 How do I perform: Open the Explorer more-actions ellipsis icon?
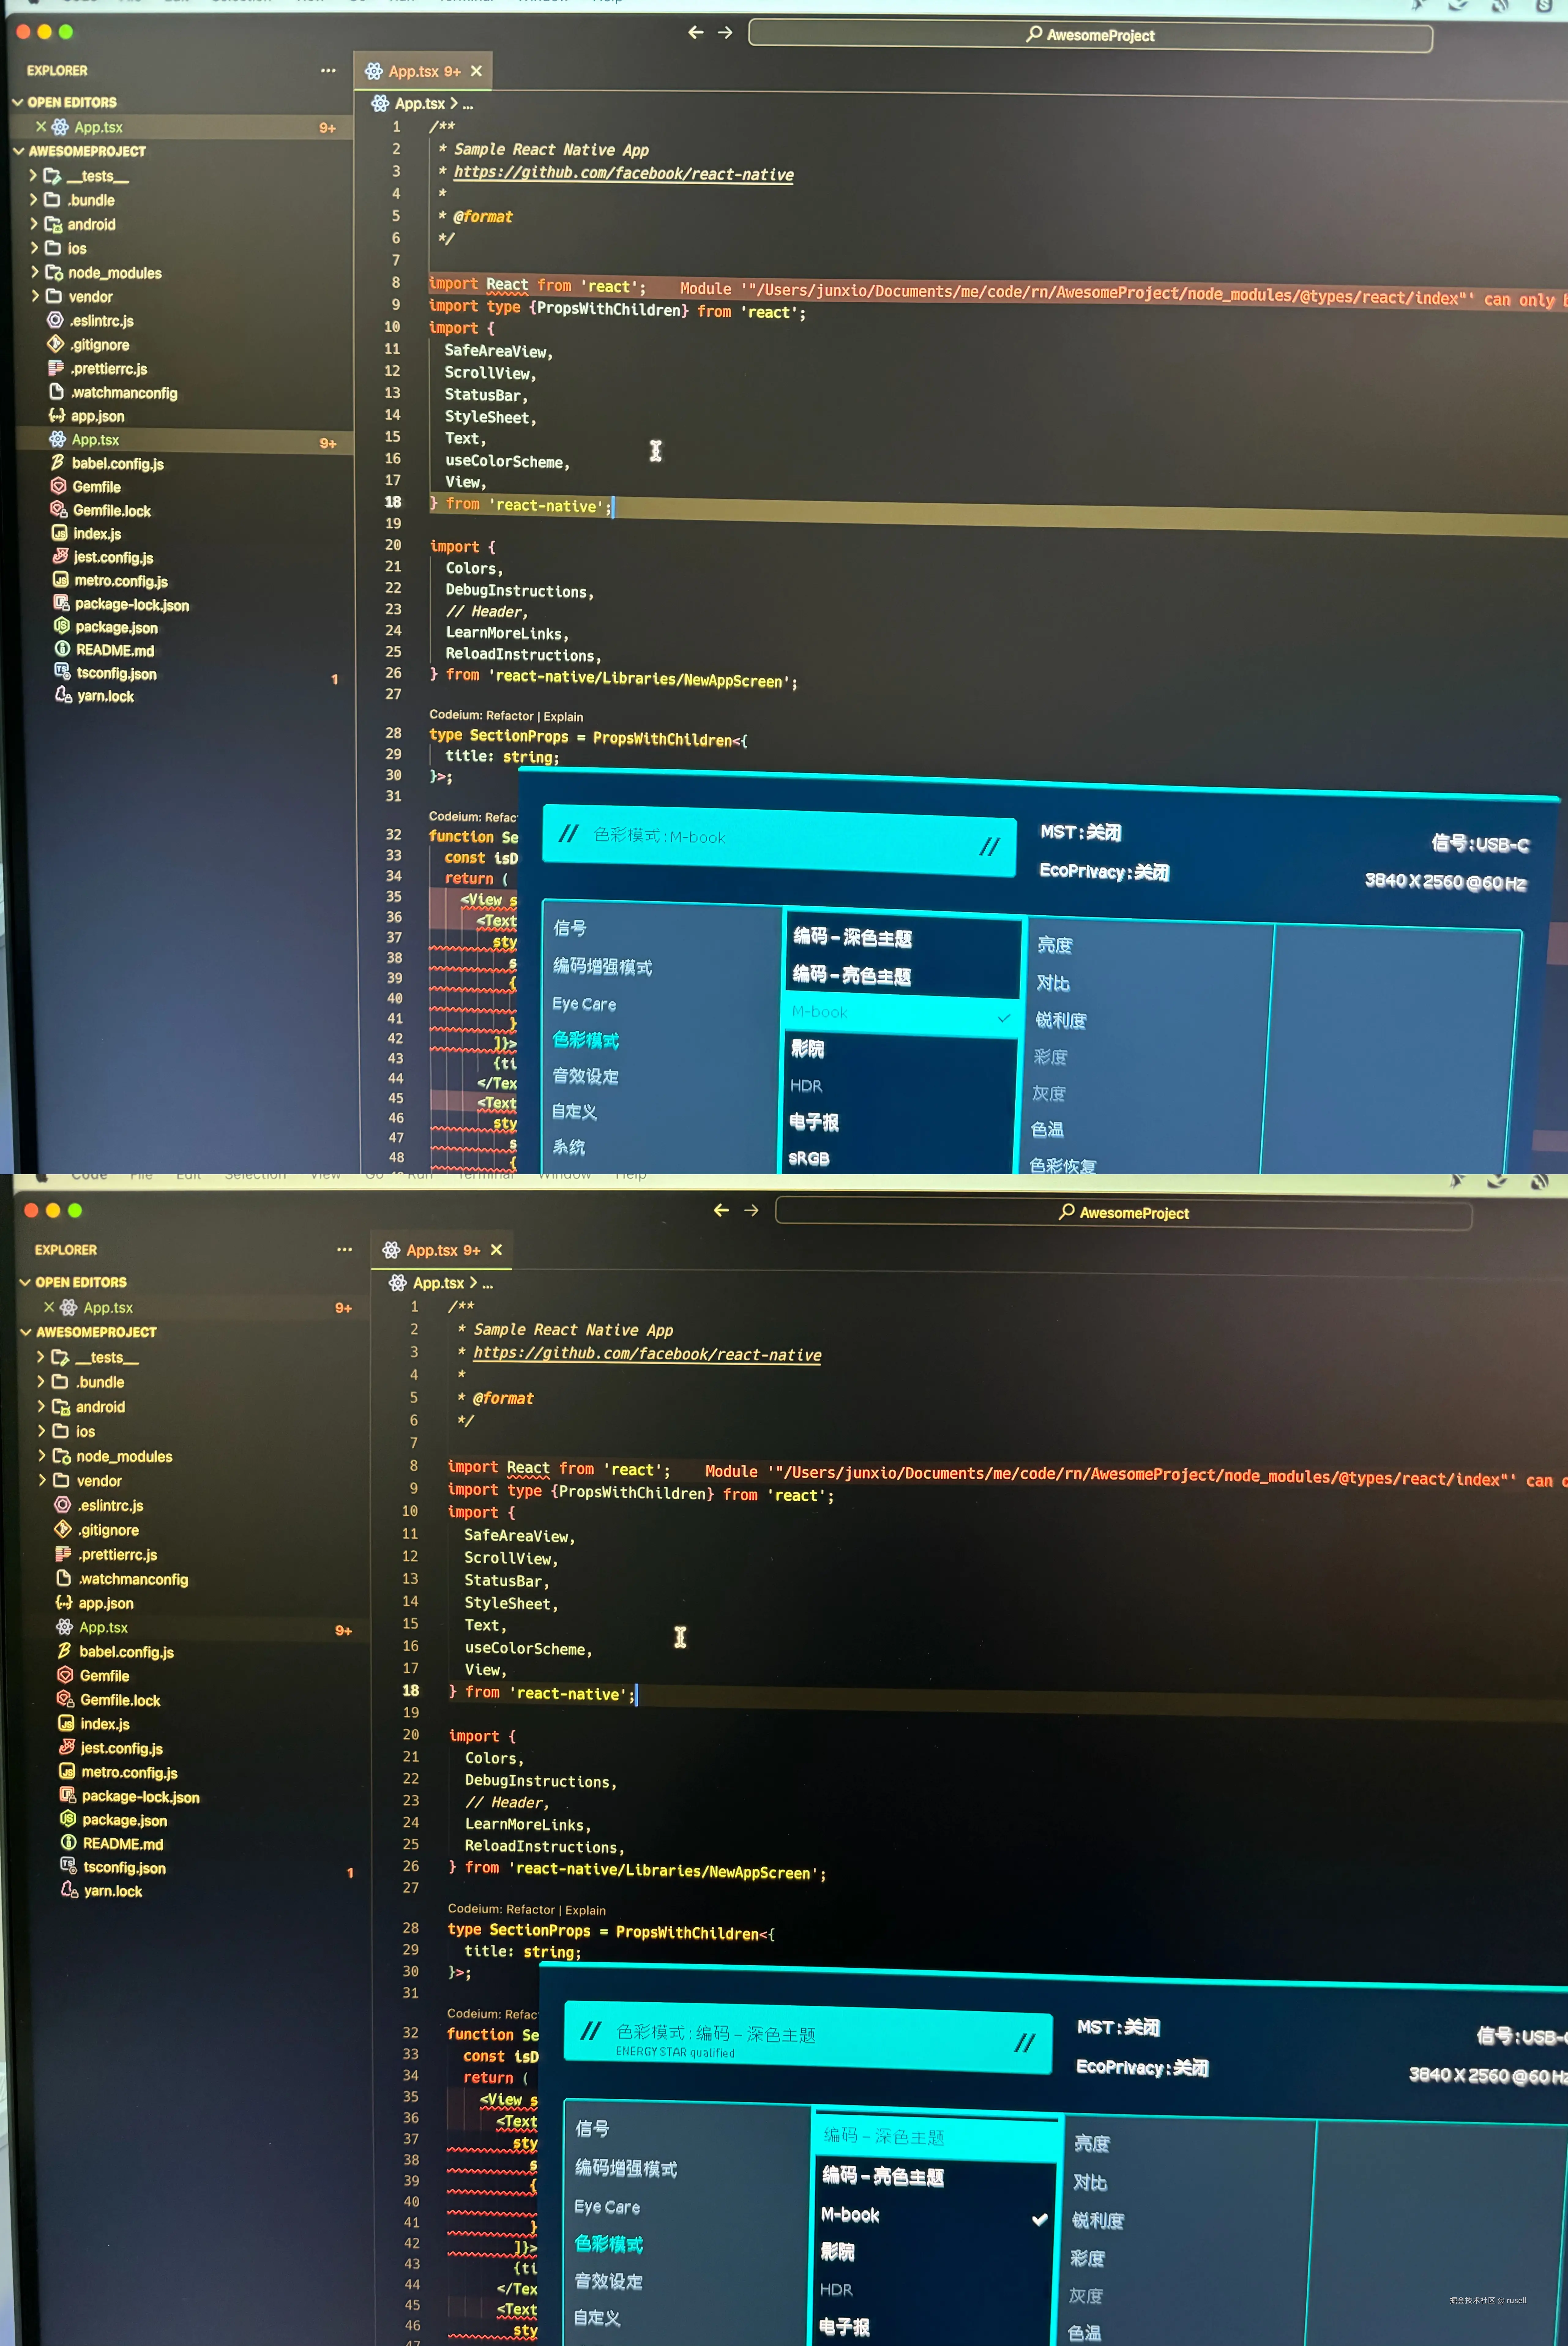click(x=328, y=70)
